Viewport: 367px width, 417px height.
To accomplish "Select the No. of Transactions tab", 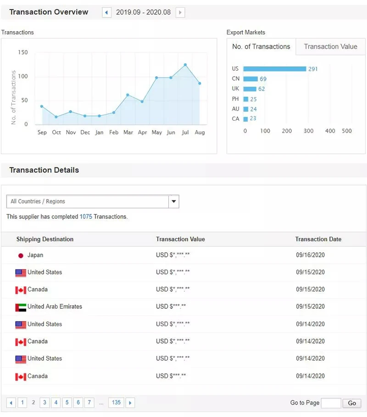I will pyautogui.click(x=261, y=47).
